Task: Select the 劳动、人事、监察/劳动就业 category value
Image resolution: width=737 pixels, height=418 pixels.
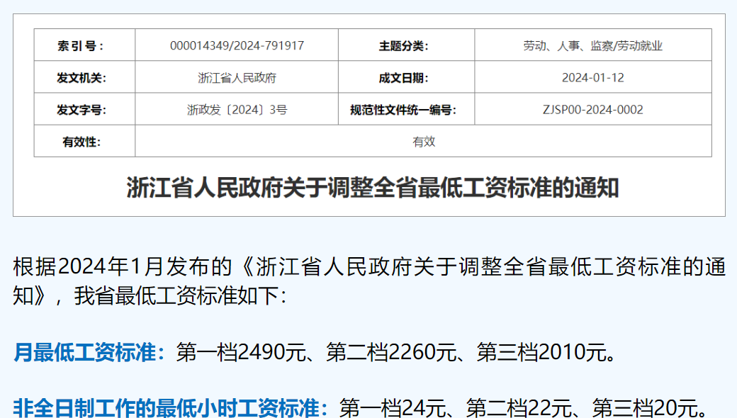Action: click(x=592, y=46)
